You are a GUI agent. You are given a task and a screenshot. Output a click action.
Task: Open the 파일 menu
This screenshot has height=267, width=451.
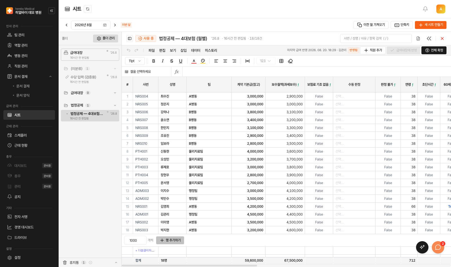pos(152,50)
